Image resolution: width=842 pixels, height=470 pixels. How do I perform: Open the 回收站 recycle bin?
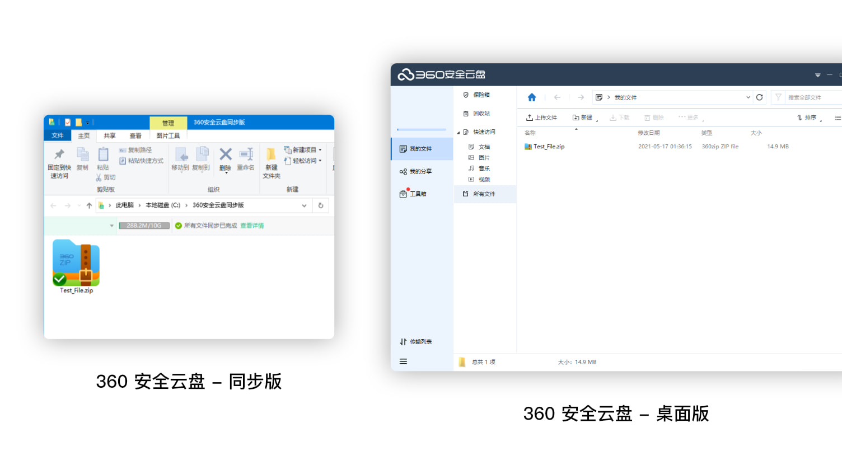pyautogui.click(x=480, y=113)
